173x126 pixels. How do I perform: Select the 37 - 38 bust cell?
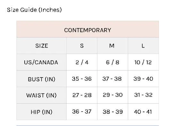[112, 79]
